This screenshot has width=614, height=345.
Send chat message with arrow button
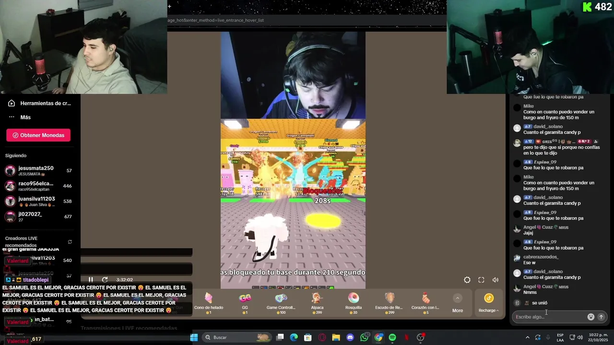coord(601,317)
